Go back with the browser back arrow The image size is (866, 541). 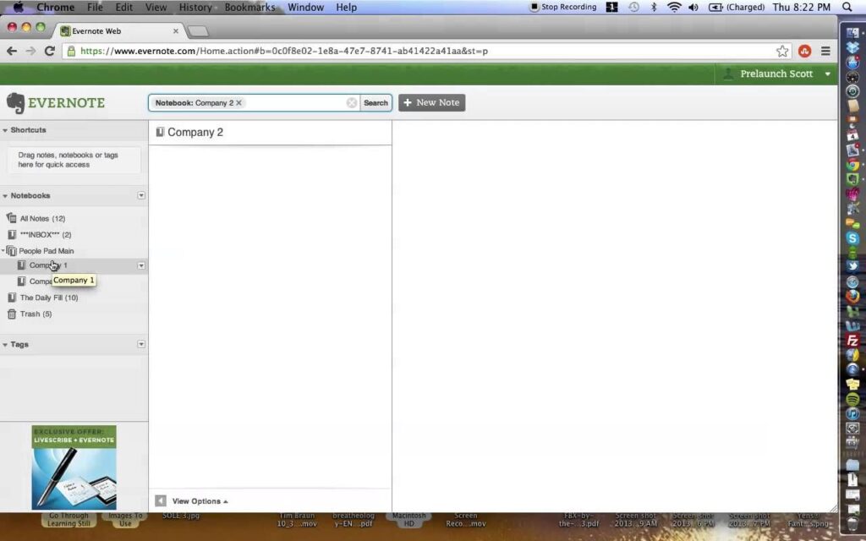(12, 51)
